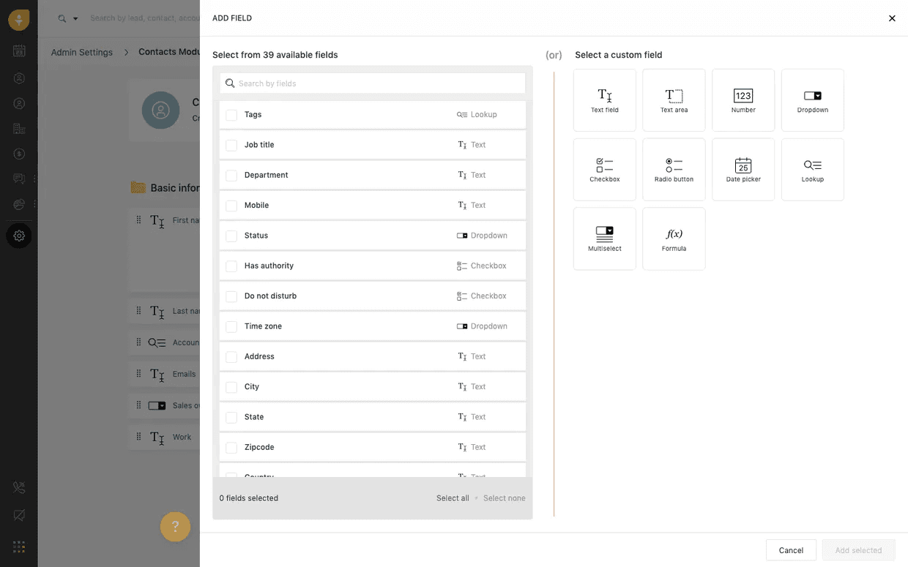
Task: Enable the Has authority field checkbox
Action: (231, 266)
